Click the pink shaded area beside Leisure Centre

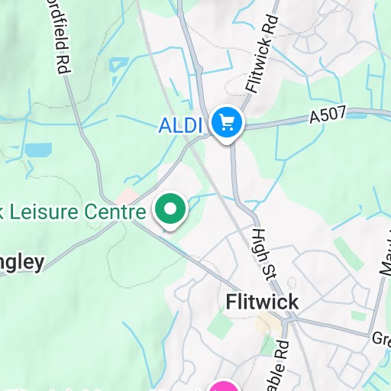[x=127, y=196]
